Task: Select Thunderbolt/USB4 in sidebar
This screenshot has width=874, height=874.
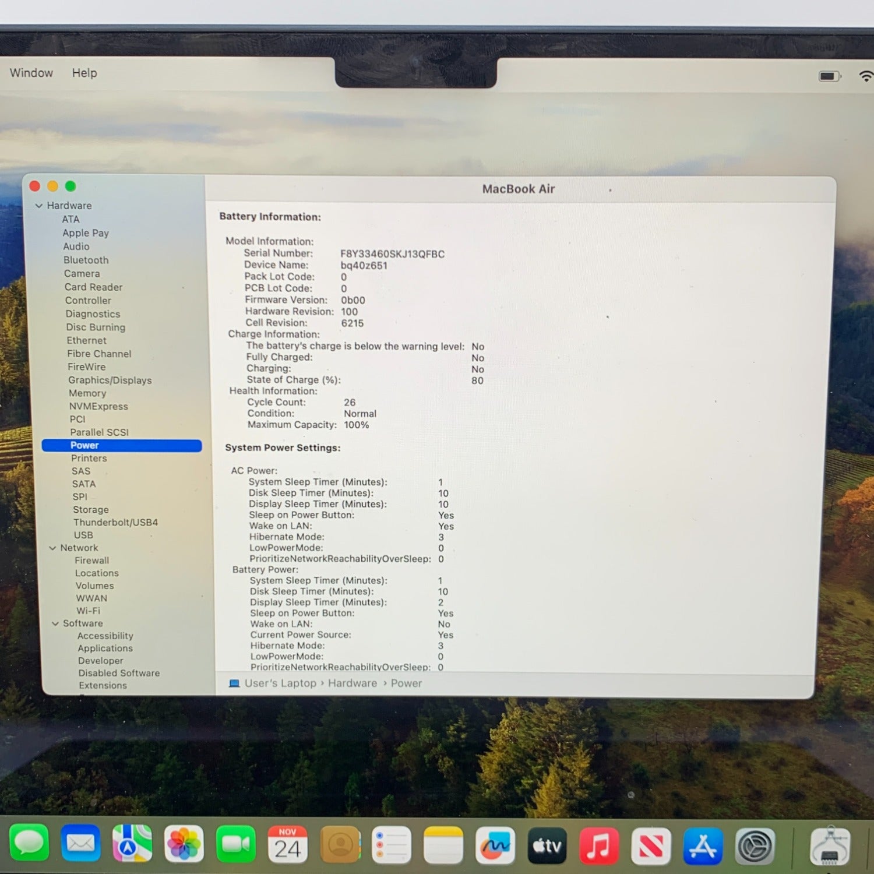Action: click(115, 523)
